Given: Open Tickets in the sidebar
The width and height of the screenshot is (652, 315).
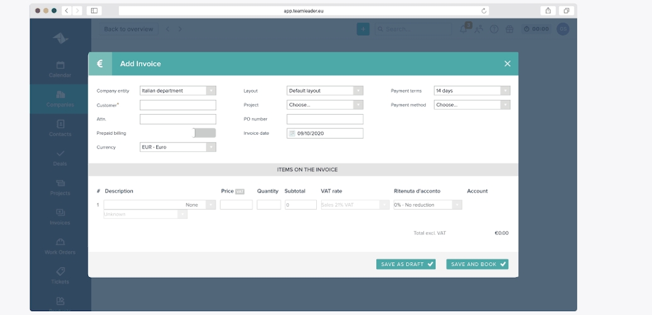Looking at the screenshot, I should point(60,275).
